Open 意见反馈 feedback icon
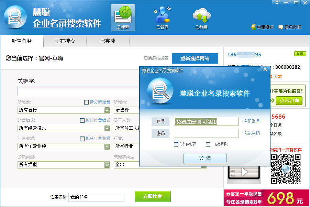310x207 pixels. (x=281, y=27)
